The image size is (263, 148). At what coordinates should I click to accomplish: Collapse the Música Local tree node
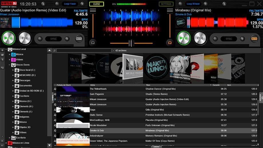[x=6, y=49]
